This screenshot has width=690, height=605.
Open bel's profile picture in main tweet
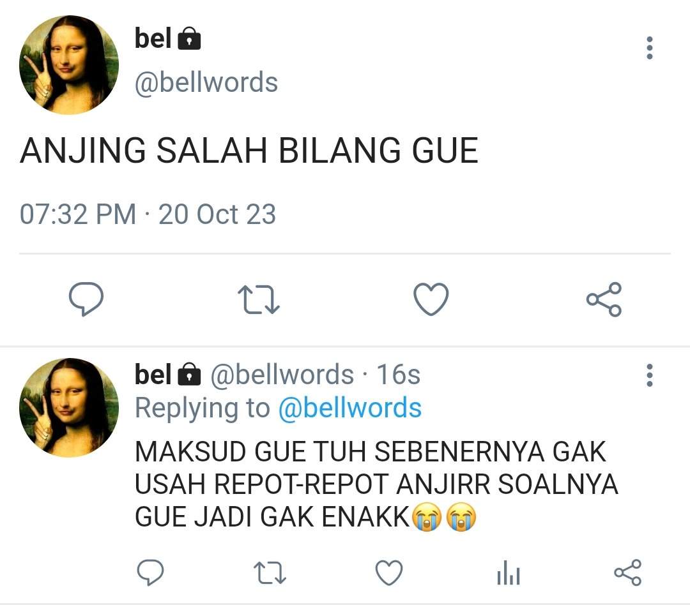coord(69,65)
